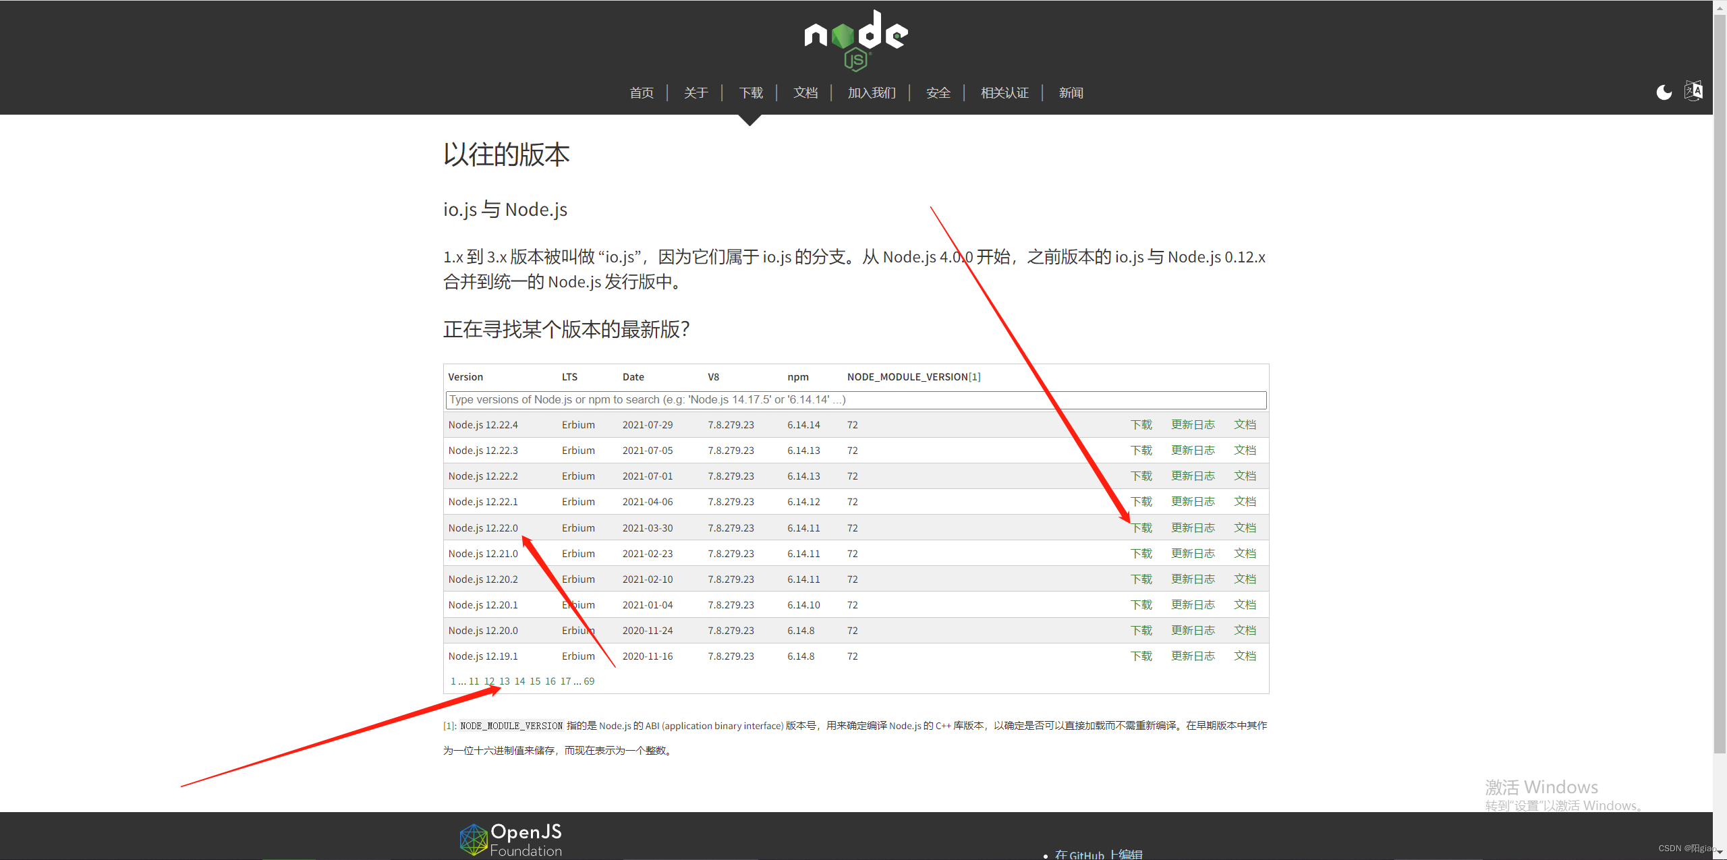Open the 下载 navigation menu item

point(750,93)
